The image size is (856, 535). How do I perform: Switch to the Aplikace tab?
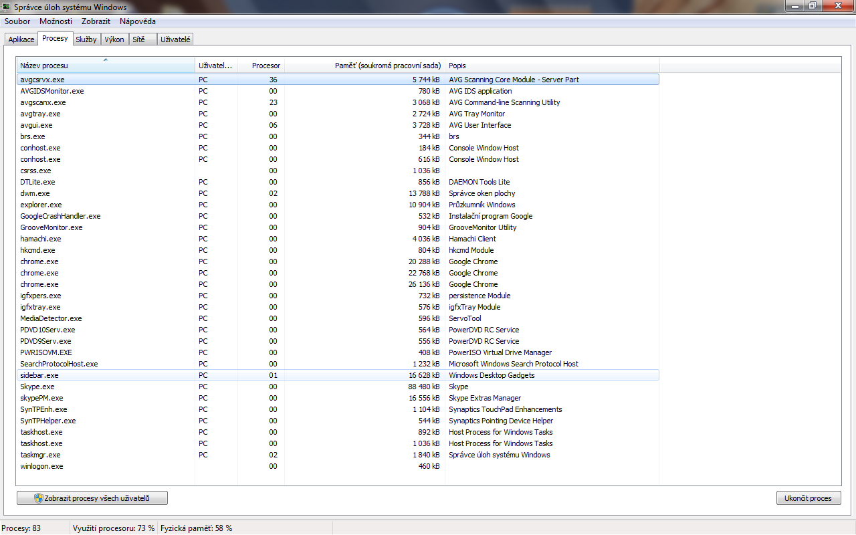(21, 39)
